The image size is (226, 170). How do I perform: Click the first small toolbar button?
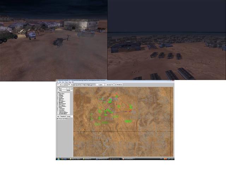(x=58, y=85)
